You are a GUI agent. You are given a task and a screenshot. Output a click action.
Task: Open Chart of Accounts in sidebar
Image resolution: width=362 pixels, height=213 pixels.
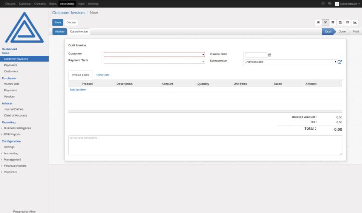tap(15, 115)
